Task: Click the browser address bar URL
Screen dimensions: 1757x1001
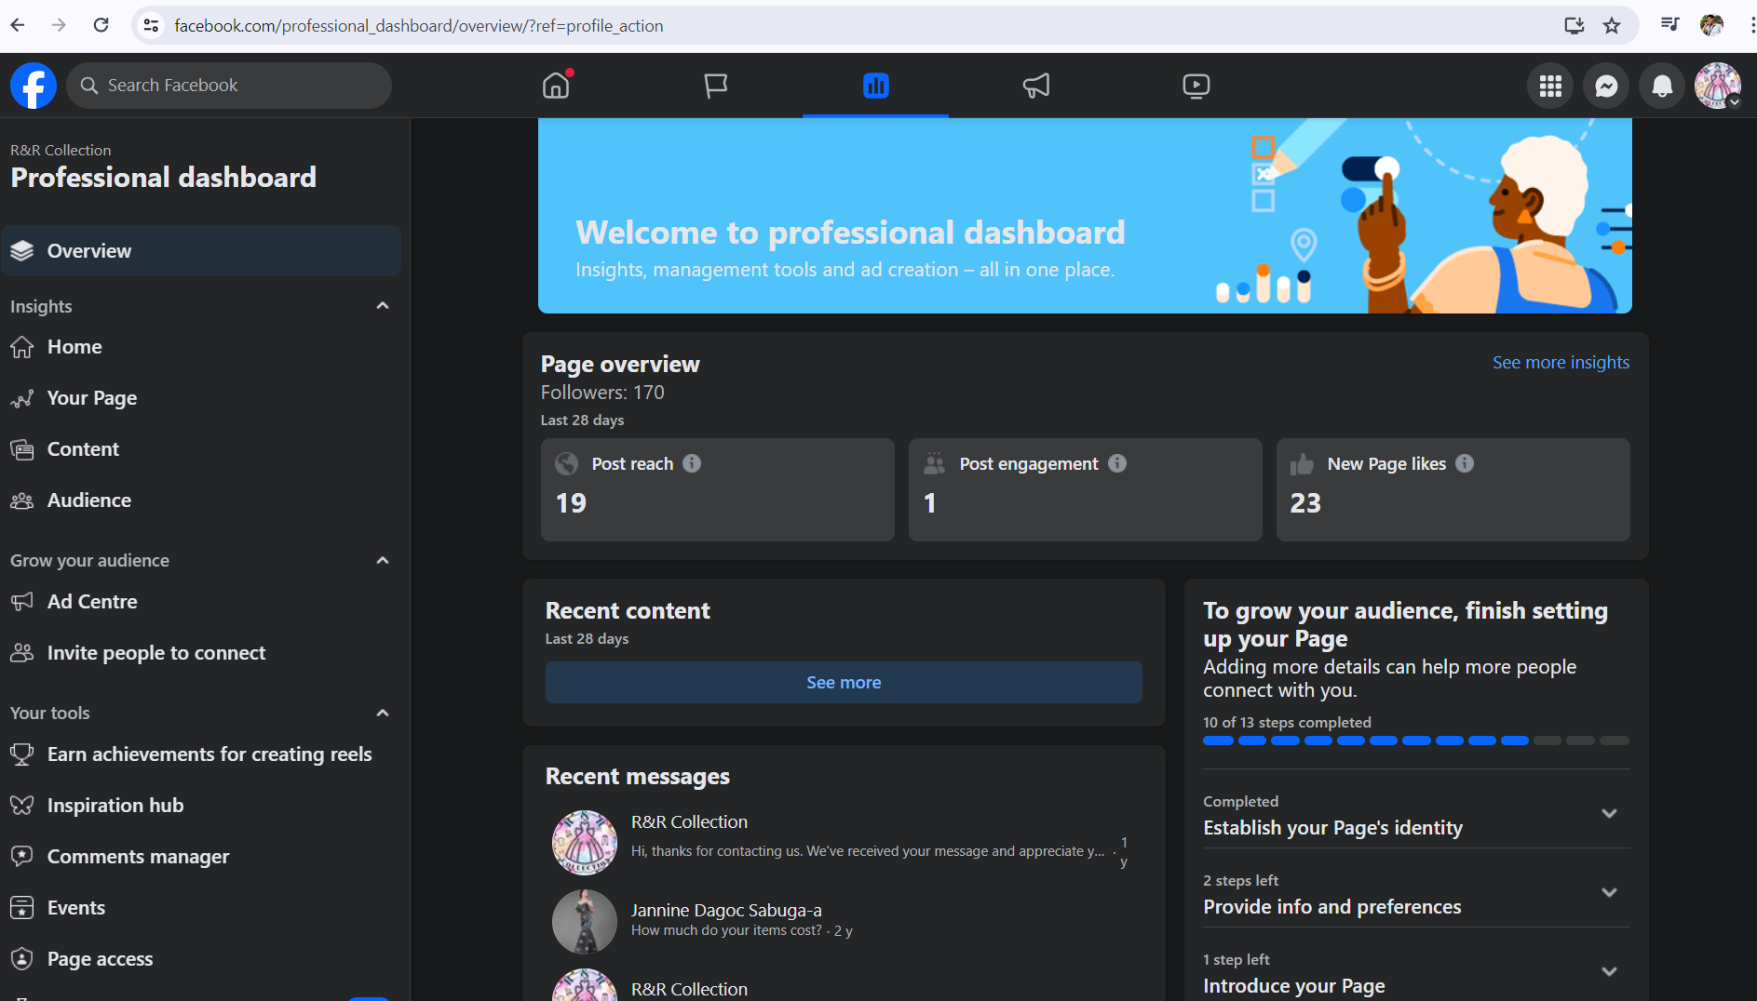Action: [x=419, y=26]
